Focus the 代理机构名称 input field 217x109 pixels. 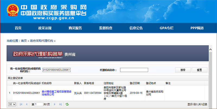coord(134,70)
